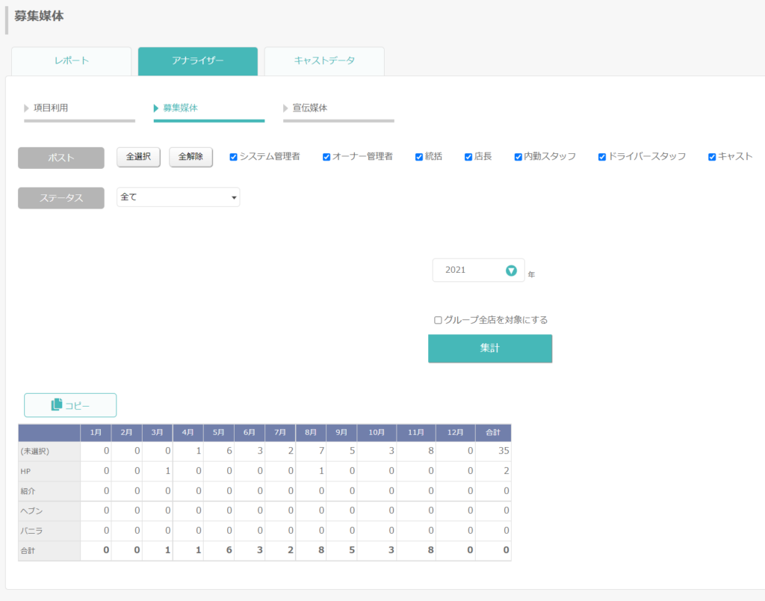
Task: Open the ステータス dropdown showing 全て
Action: [x=178, y=197]
